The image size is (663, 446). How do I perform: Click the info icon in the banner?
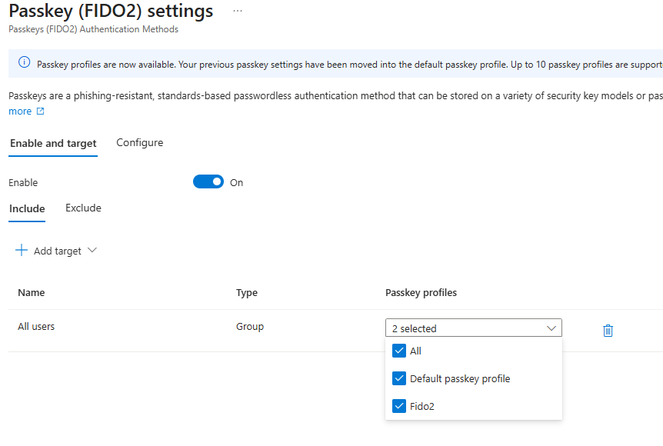tap(24, 62)
